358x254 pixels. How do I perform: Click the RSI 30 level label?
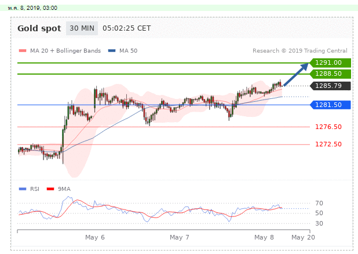click(319, 223)
